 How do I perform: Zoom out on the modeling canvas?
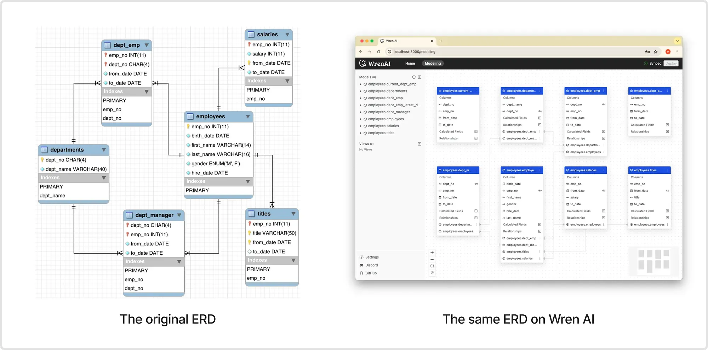click(432, 260)
